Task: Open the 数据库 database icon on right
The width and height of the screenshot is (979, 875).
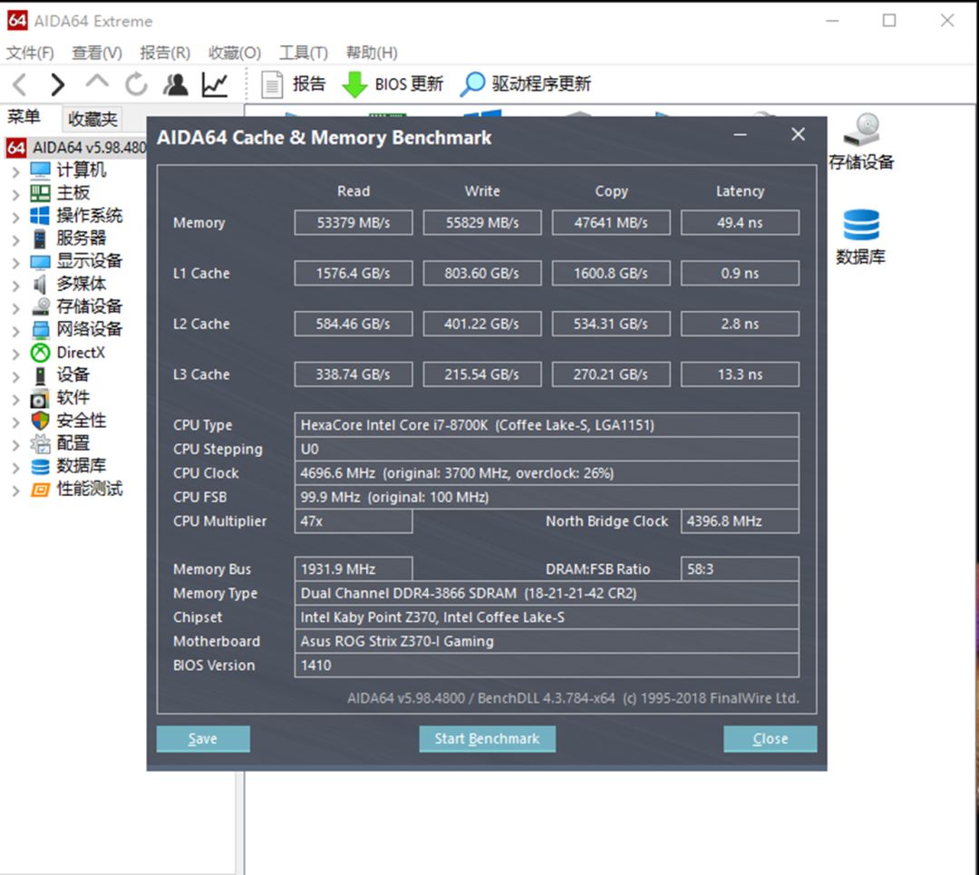Action: coord(861,225)
